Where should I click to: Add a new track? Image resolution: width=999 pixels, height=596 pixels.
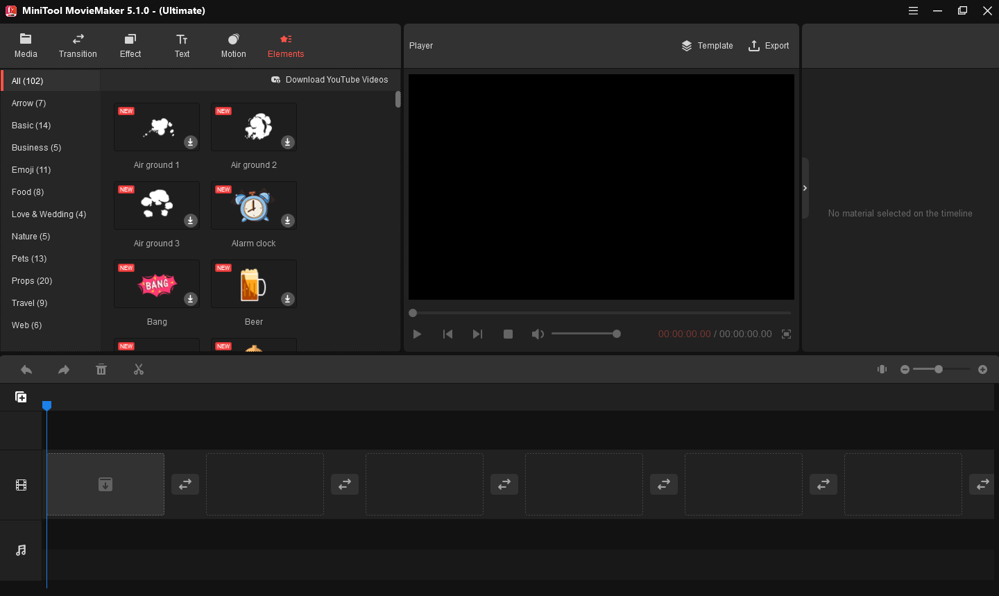click(x=21, y=397)
